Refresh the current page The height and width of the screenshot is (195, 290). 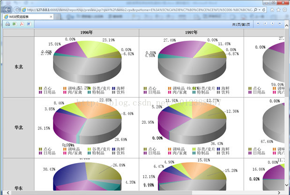264,10
